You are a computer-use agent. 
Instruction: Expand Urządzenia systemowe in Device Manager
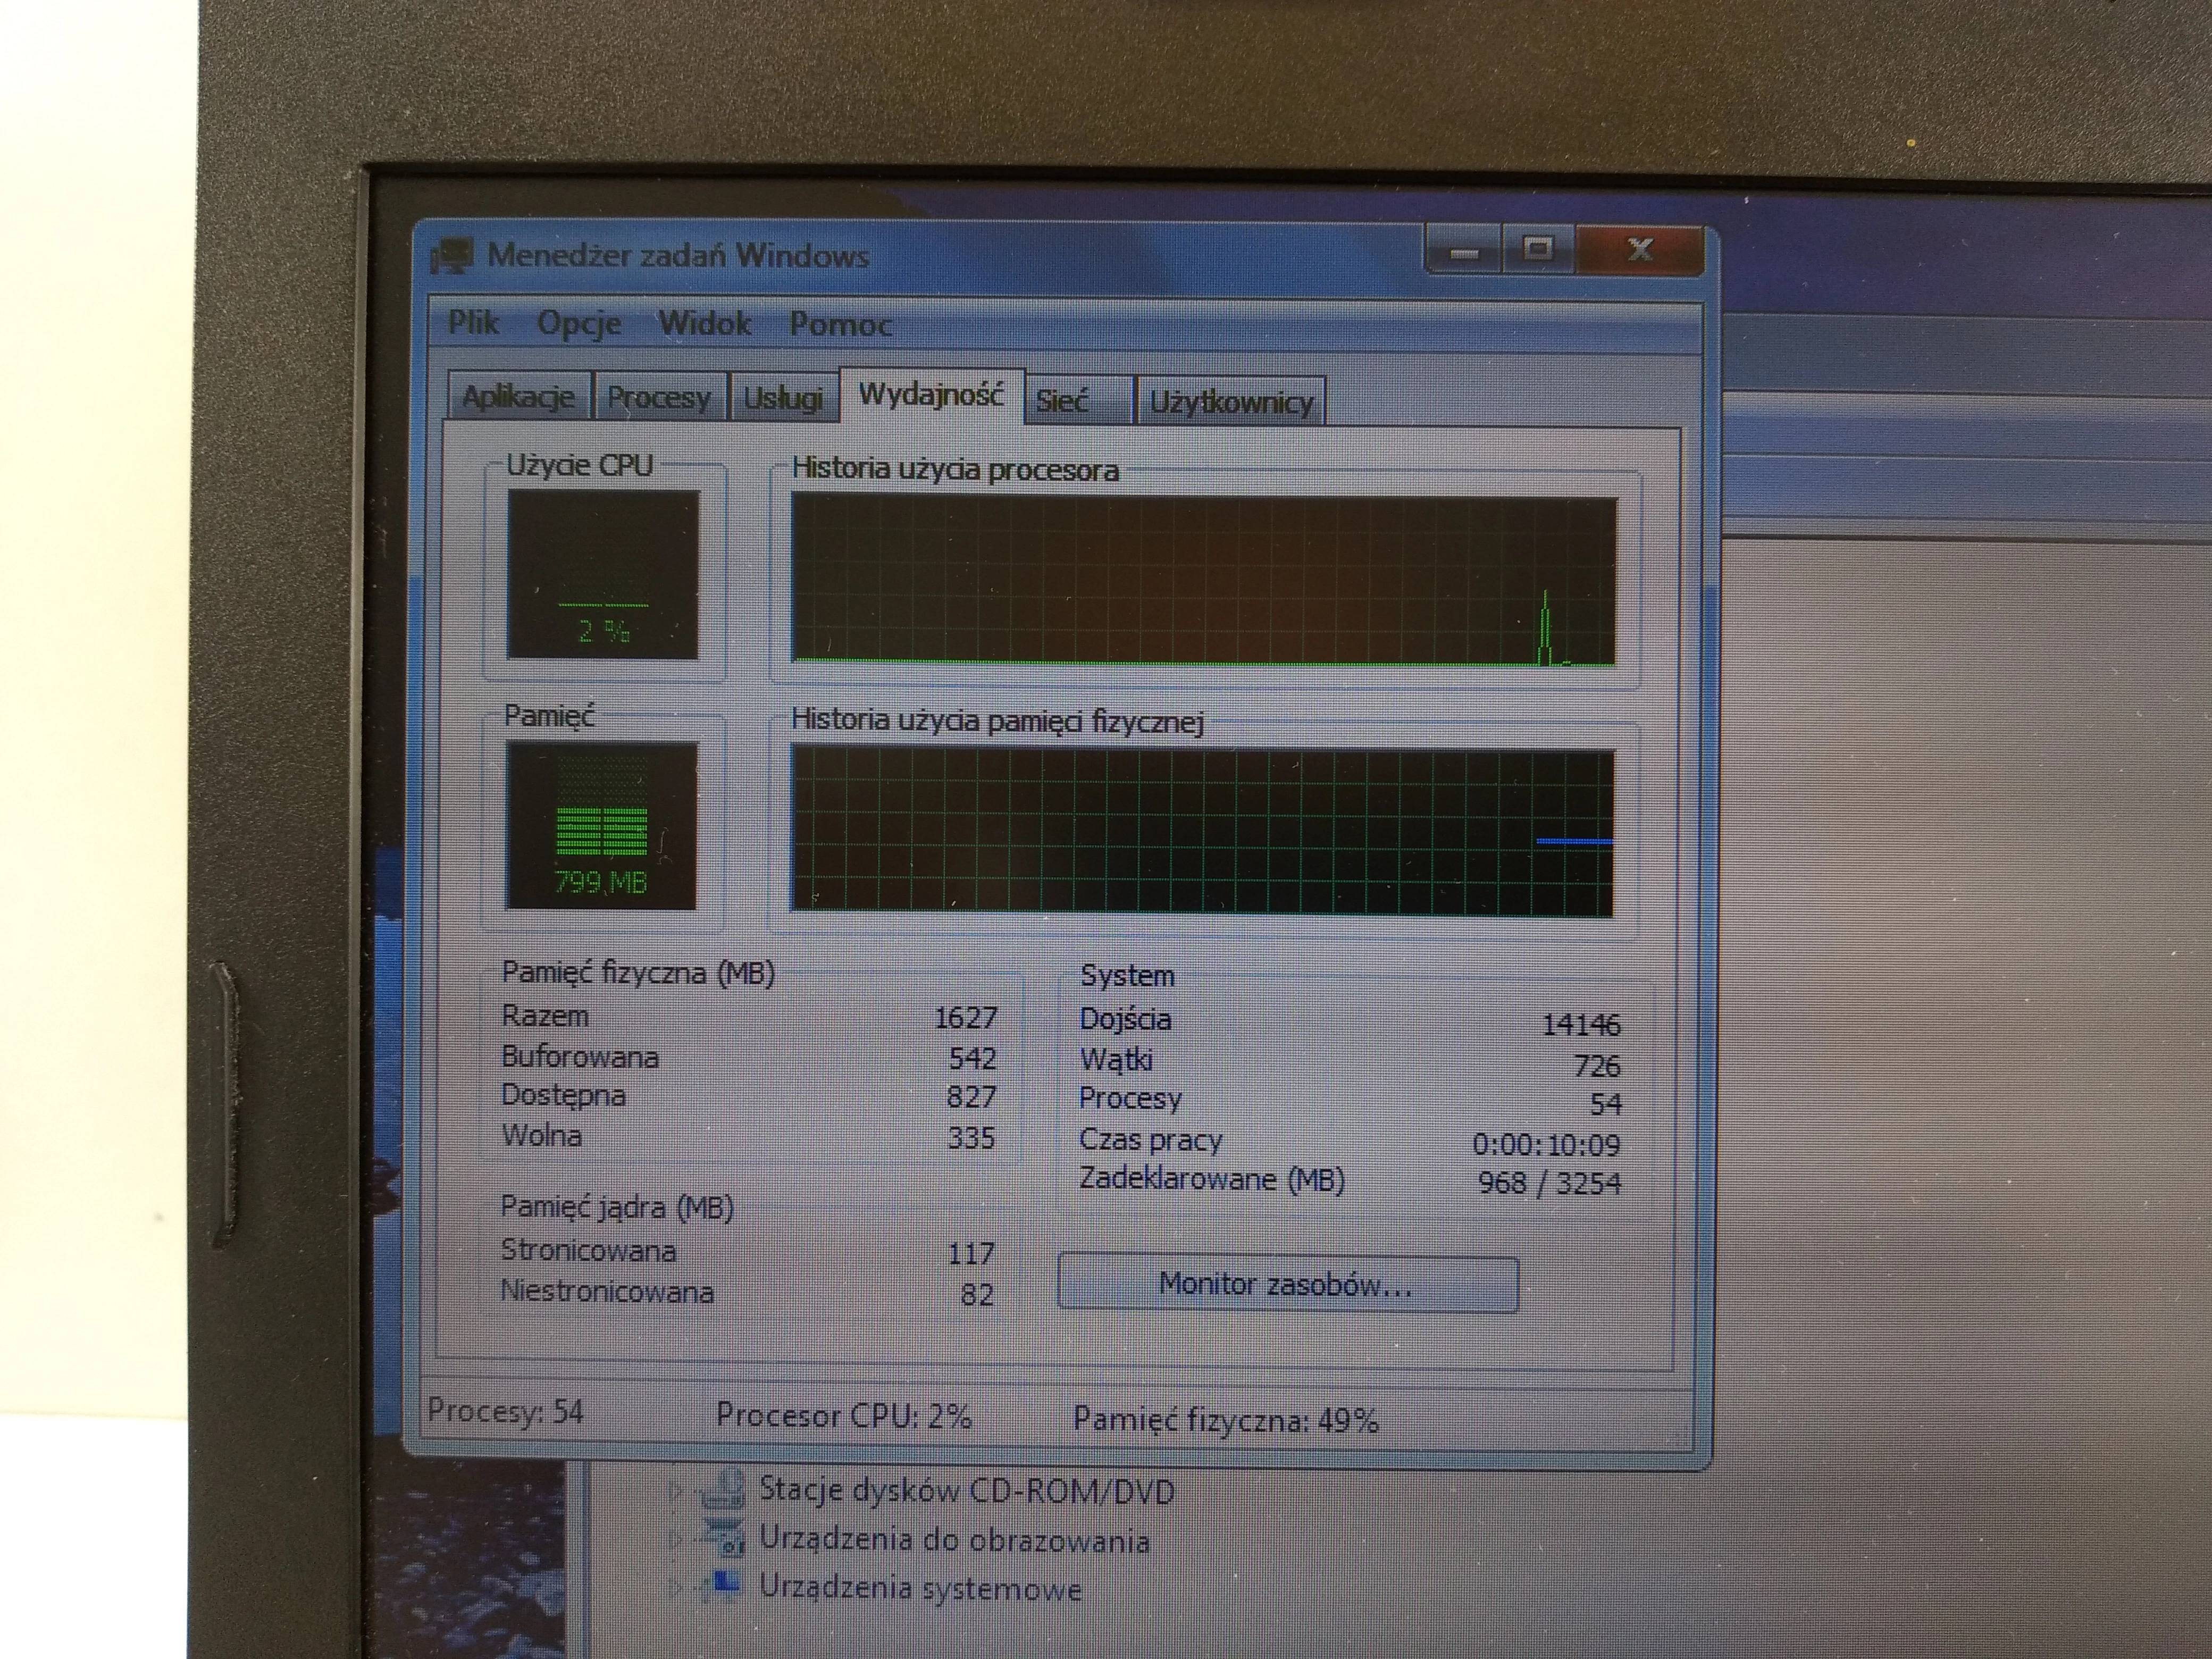tap(677, 1586)
